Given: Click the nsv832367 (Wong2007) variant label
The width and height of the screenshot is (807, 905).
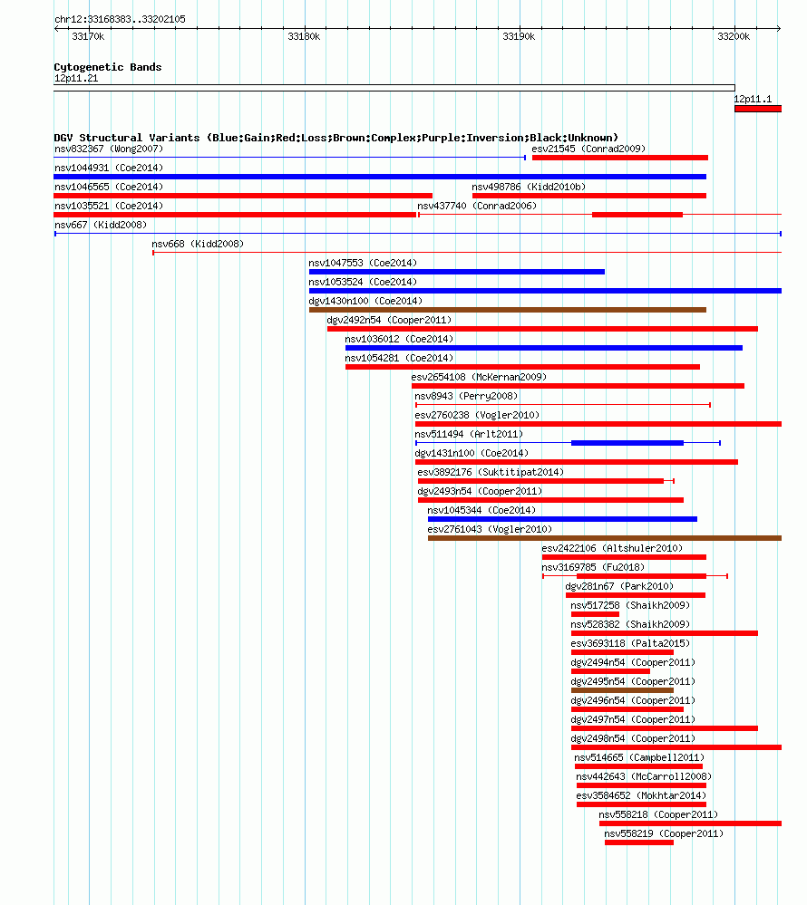Looking at the screenshot, I should pos(109,149).
